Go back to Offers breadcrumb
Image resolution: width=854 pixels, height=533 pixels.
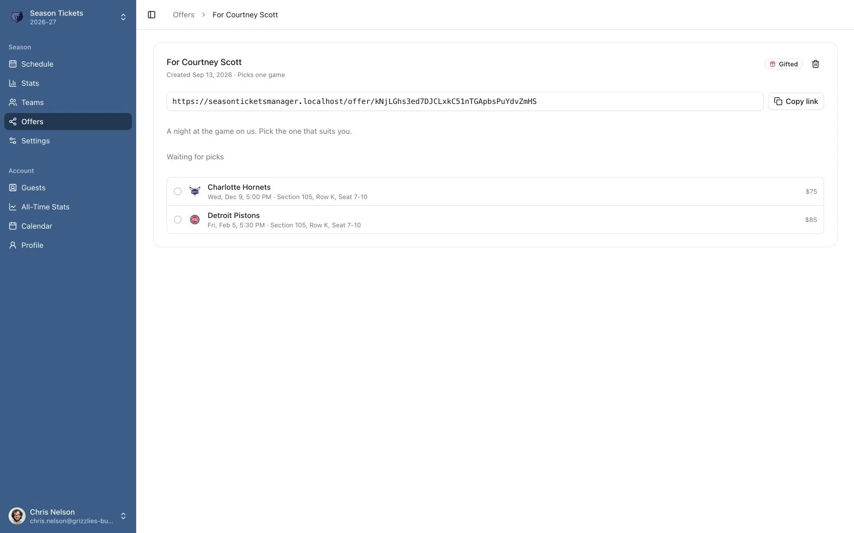point(184,15)
